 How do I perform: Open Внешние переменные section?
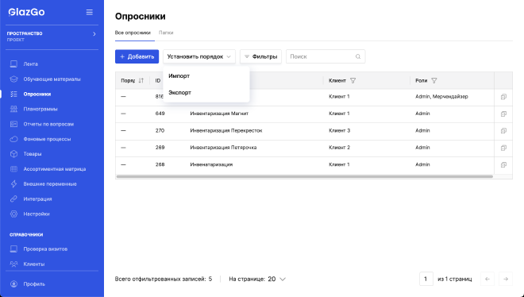point(50,184)
